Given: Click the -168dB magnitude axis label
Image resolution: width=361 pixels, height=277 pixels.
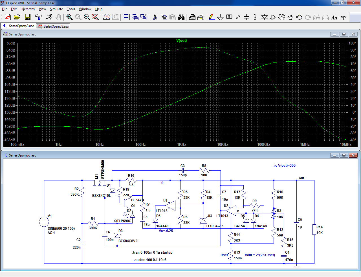Looking at the screenshot, I should point(10,140).
